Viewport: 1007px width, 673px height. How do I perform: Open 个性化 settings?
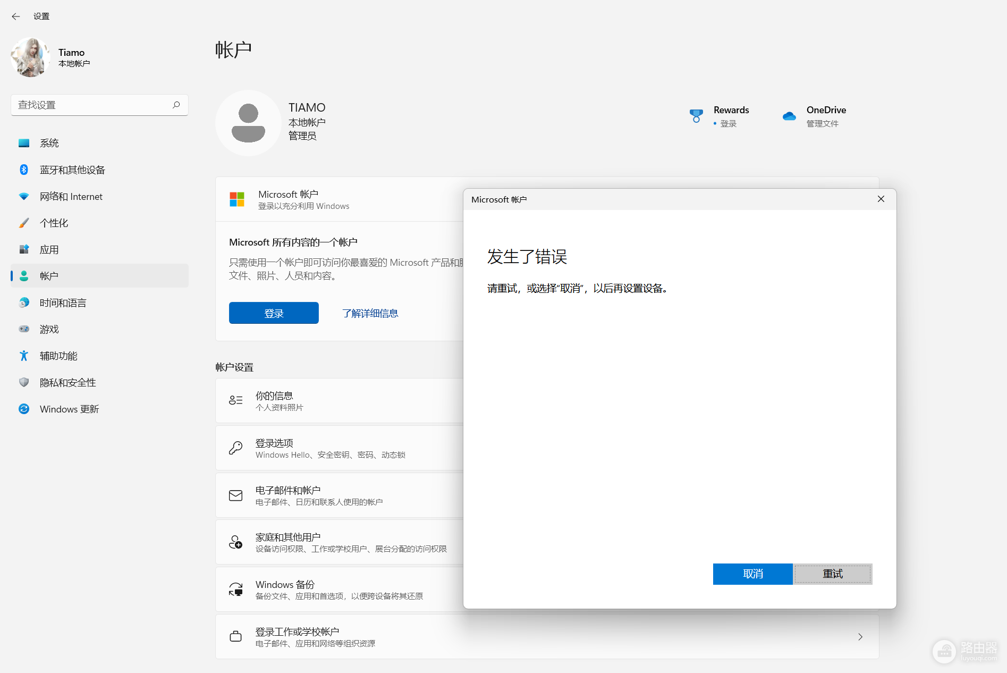click(x=99, y=223)
